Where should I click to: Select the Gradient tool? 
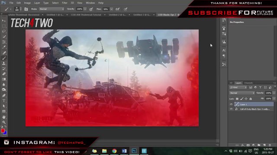pos(4,79)
